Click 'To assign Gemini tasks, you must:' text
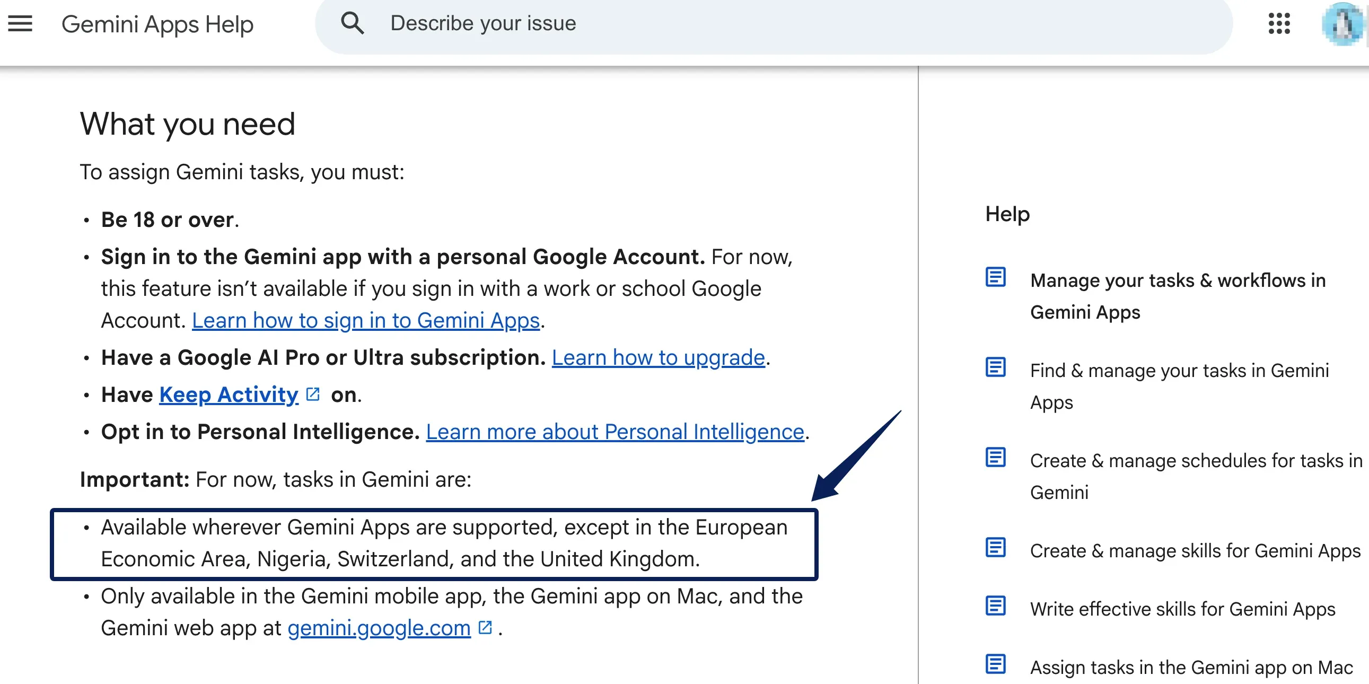This screenshot has width=1369, height=684. [x=242, y=172]
